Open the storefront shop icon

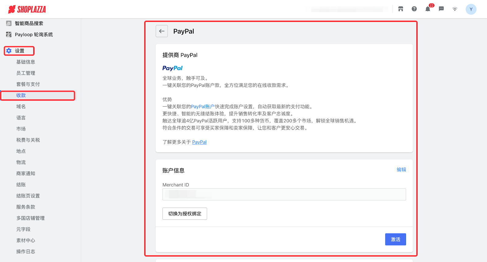point(401,9)
